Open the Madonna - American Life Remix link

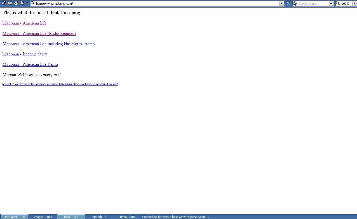click(30, 64)
